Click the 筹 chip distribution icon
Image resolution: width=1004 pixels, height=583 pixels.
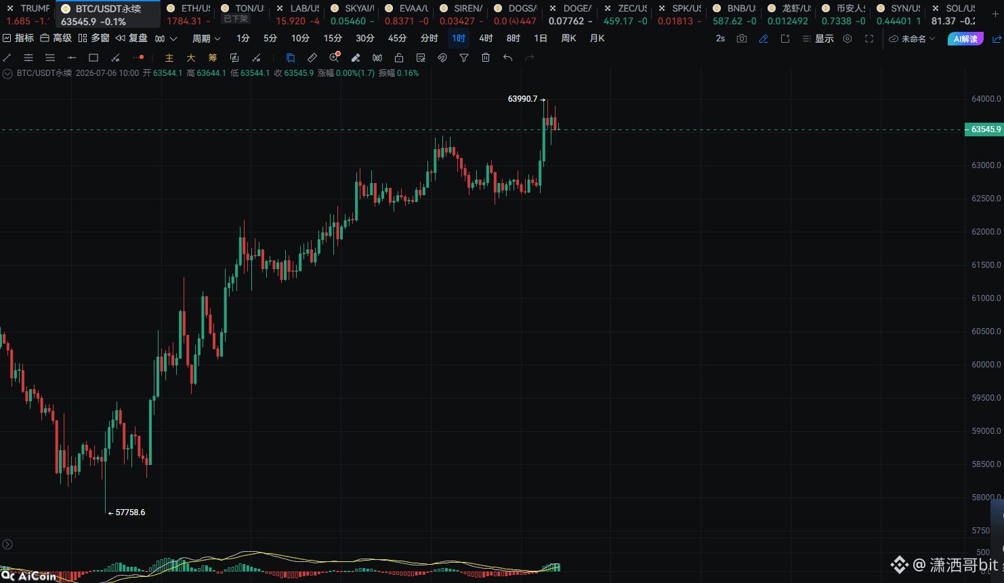point(213,58)
